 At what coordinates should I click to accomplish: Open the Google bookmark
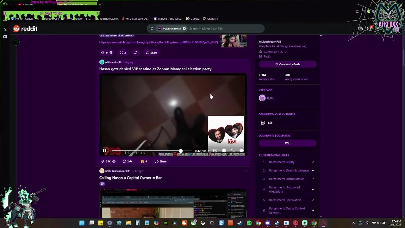(x=193, y=19)
